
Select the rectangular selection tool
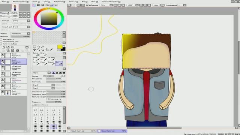click(x=34, y=46)
